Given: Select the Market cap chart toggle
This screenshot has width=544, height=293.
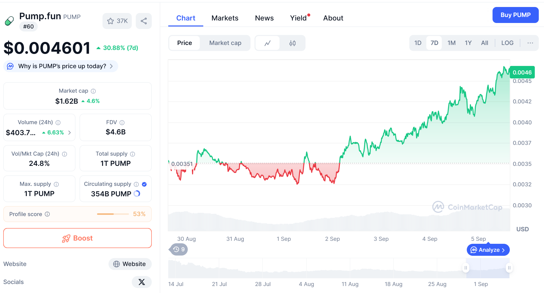Looking at the screenshot, I should point(225,43).
